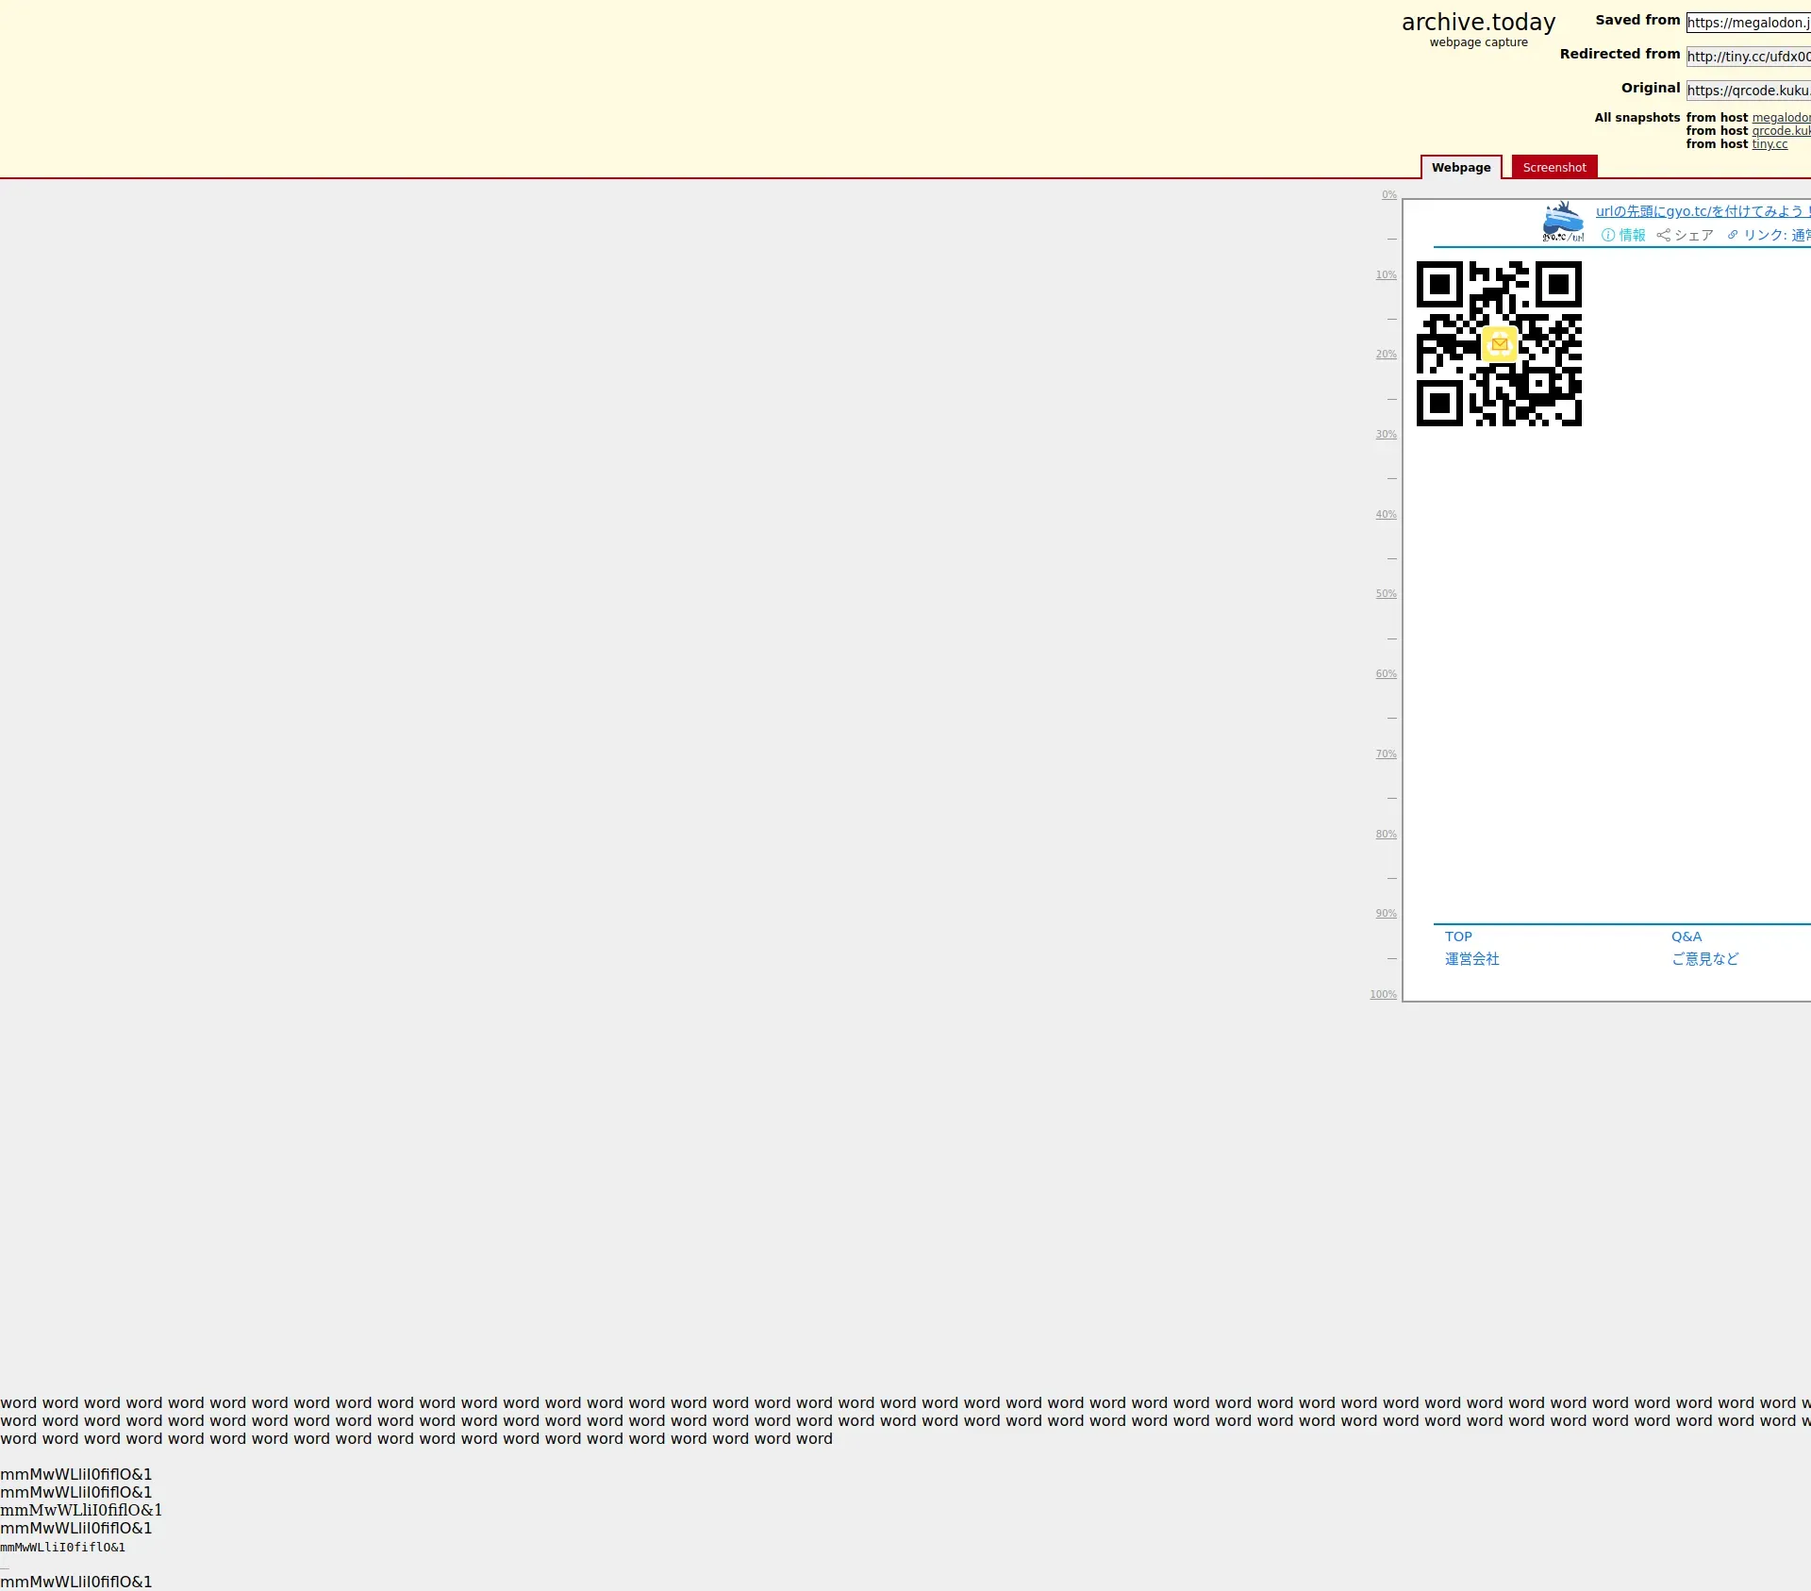Open the Q&A footer link
This screenshot has width=1811, height=1591.
click(x=1686, y=936)
